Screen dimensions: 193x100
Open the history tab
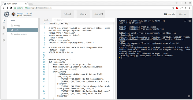(59, 20)
